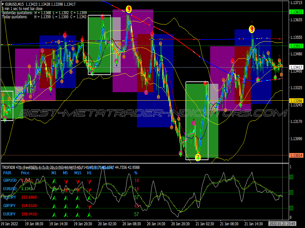Viewport: 305px width, 228px height.
Task: Select the GBPJPY pair label
Action: coord(9,205)
